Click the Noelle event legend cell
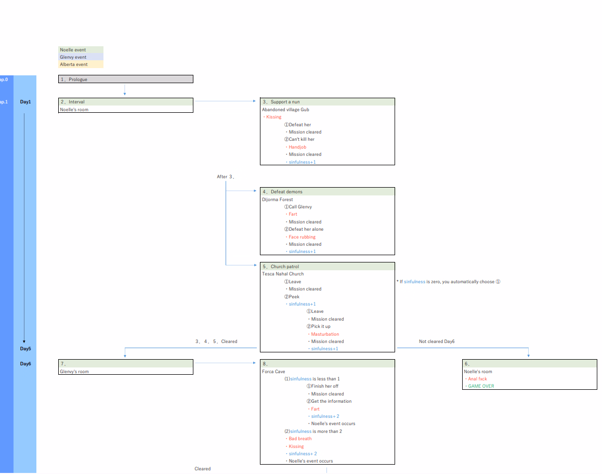The width and height of the screenshot is (602, 474). coord(81,50)
